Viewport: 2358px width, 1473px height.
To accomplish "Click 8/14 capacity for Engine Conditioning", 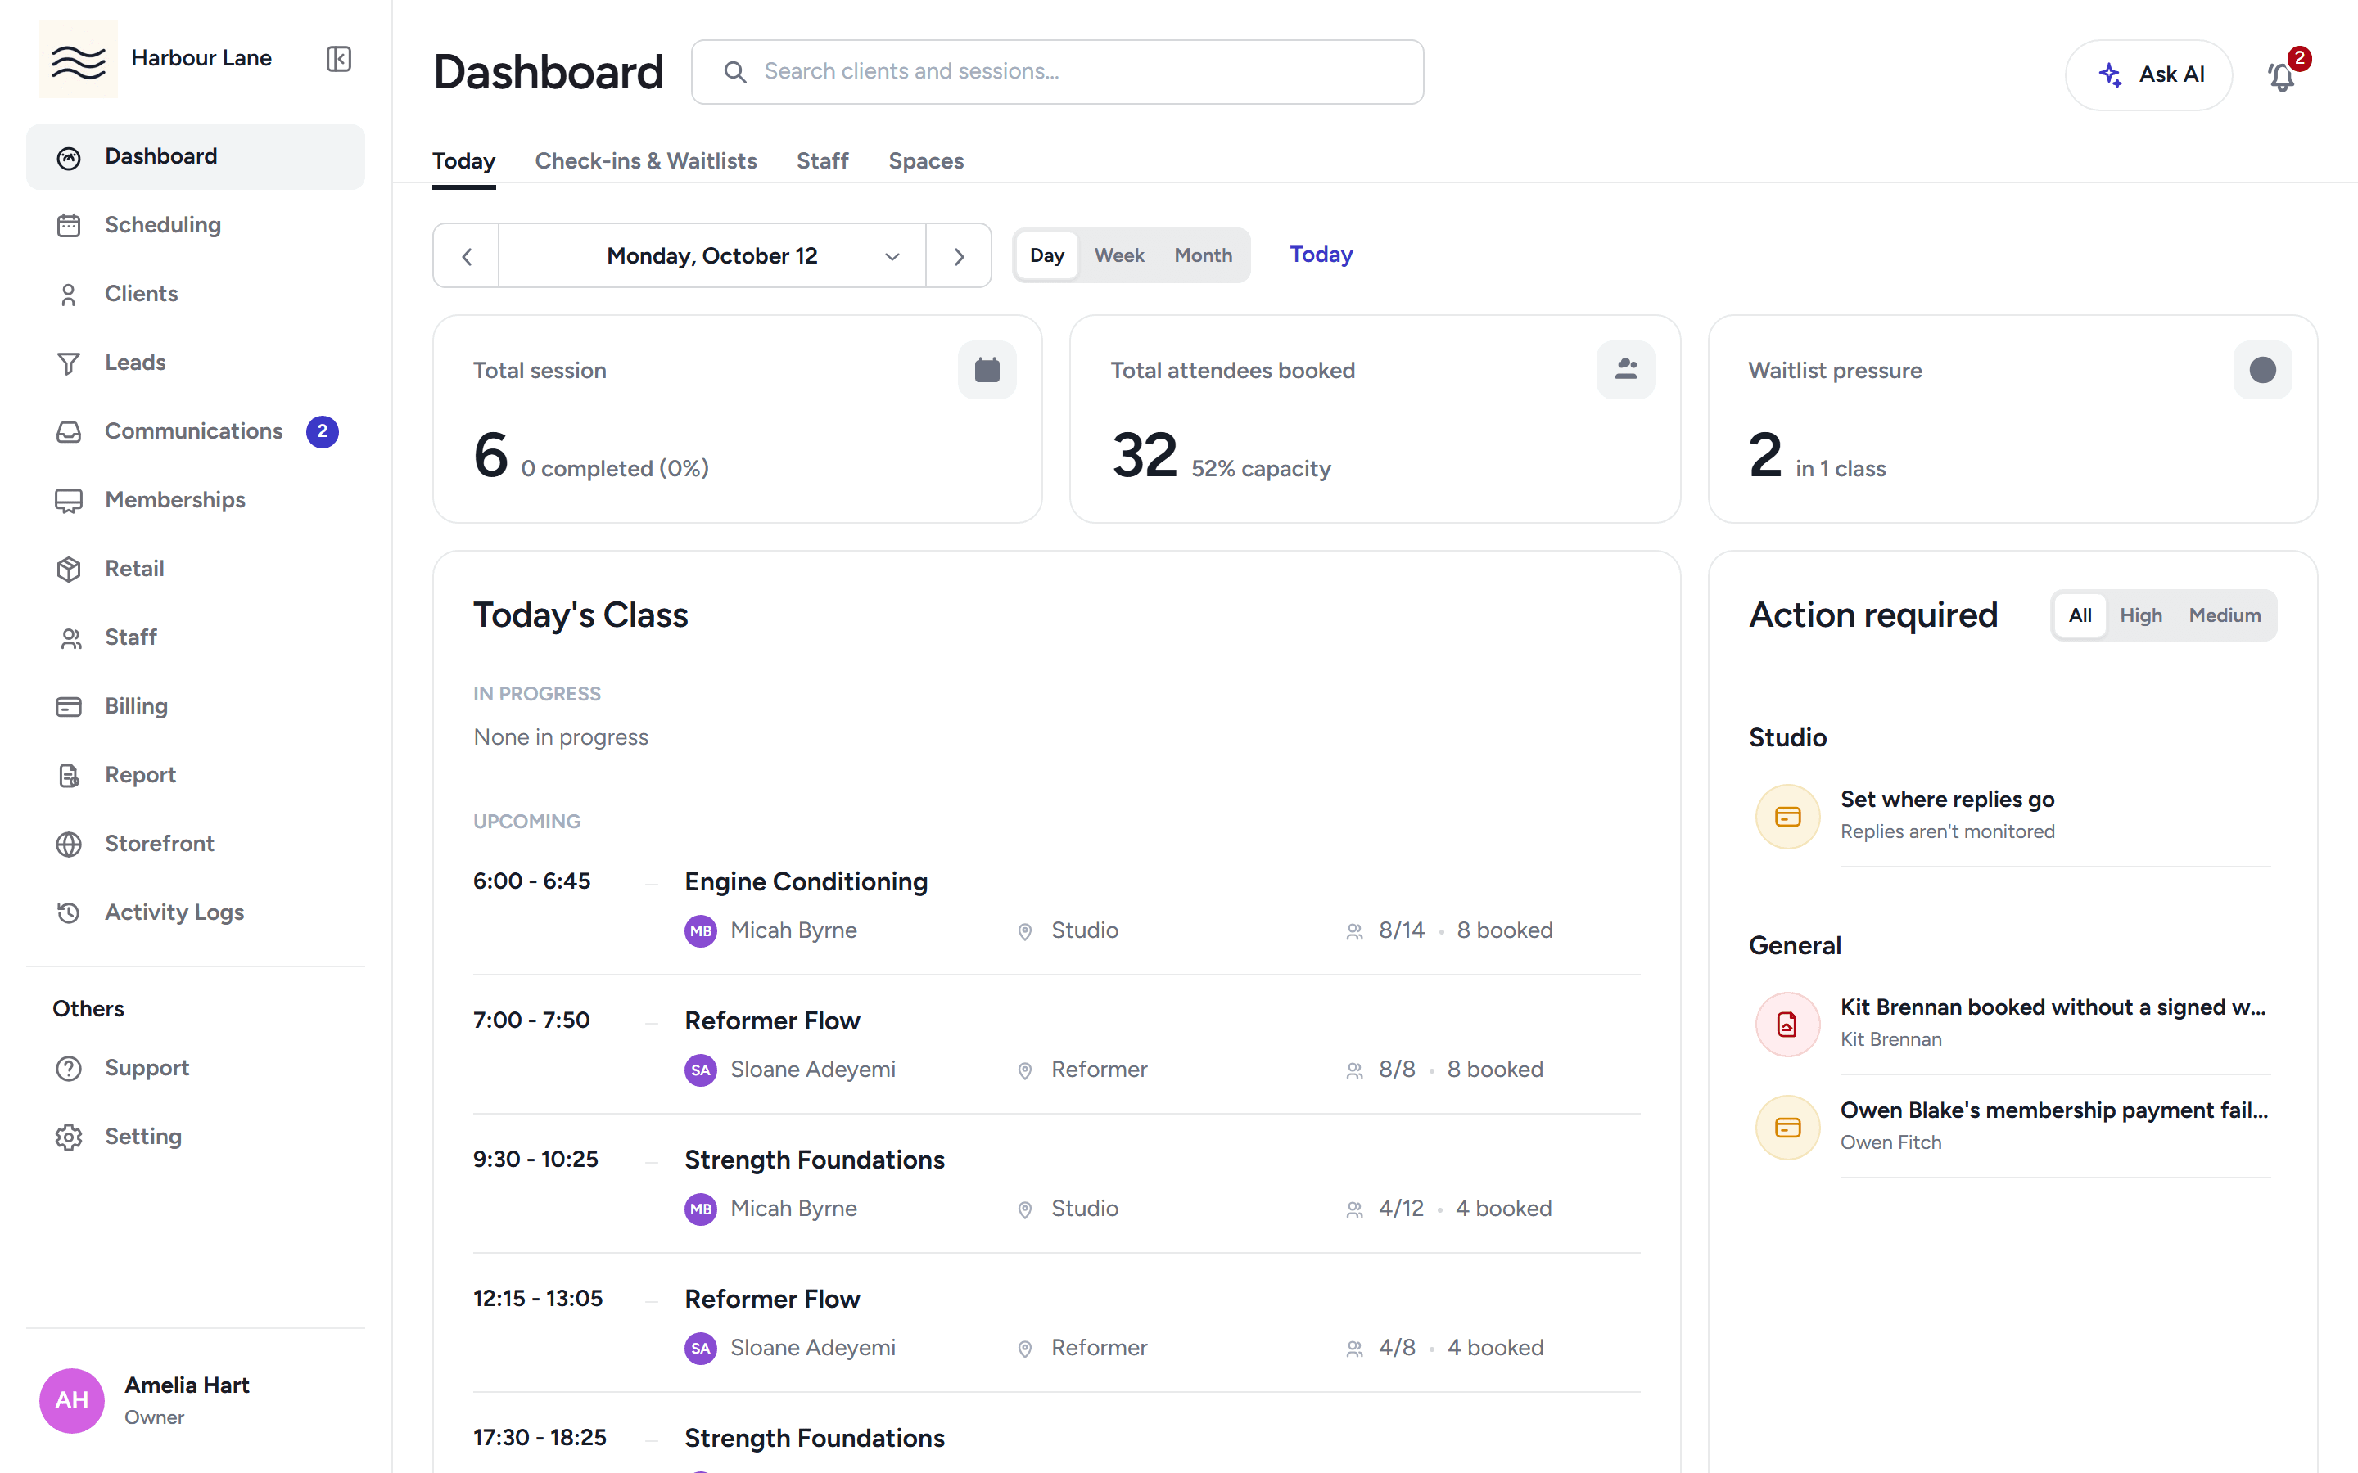I will (1401, 931).
